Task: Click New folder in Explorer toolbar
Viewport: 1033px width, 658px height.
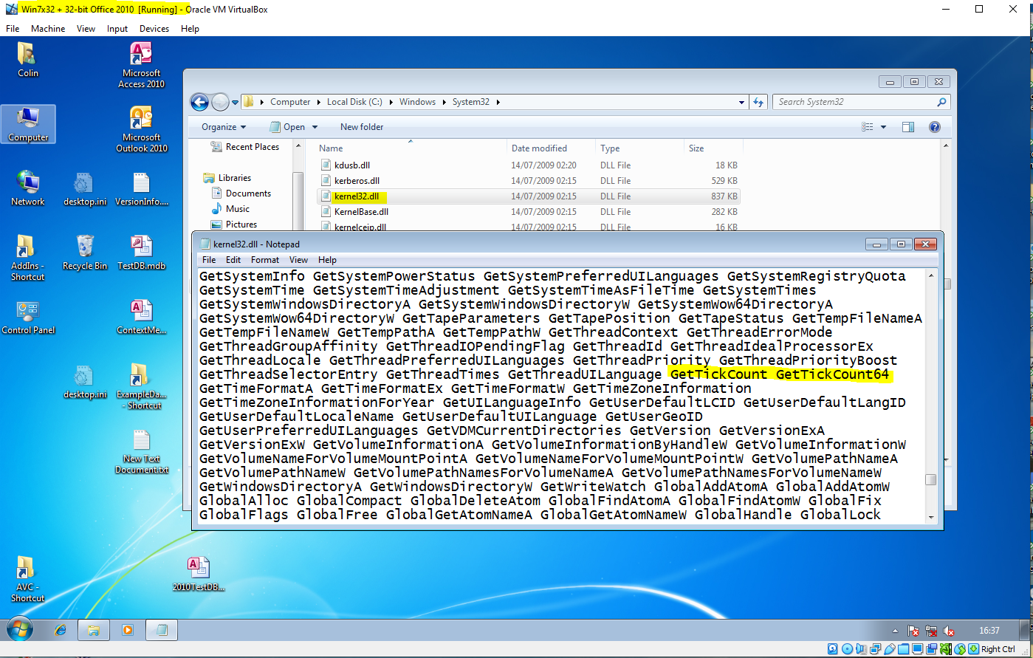Action: (362, 127)
